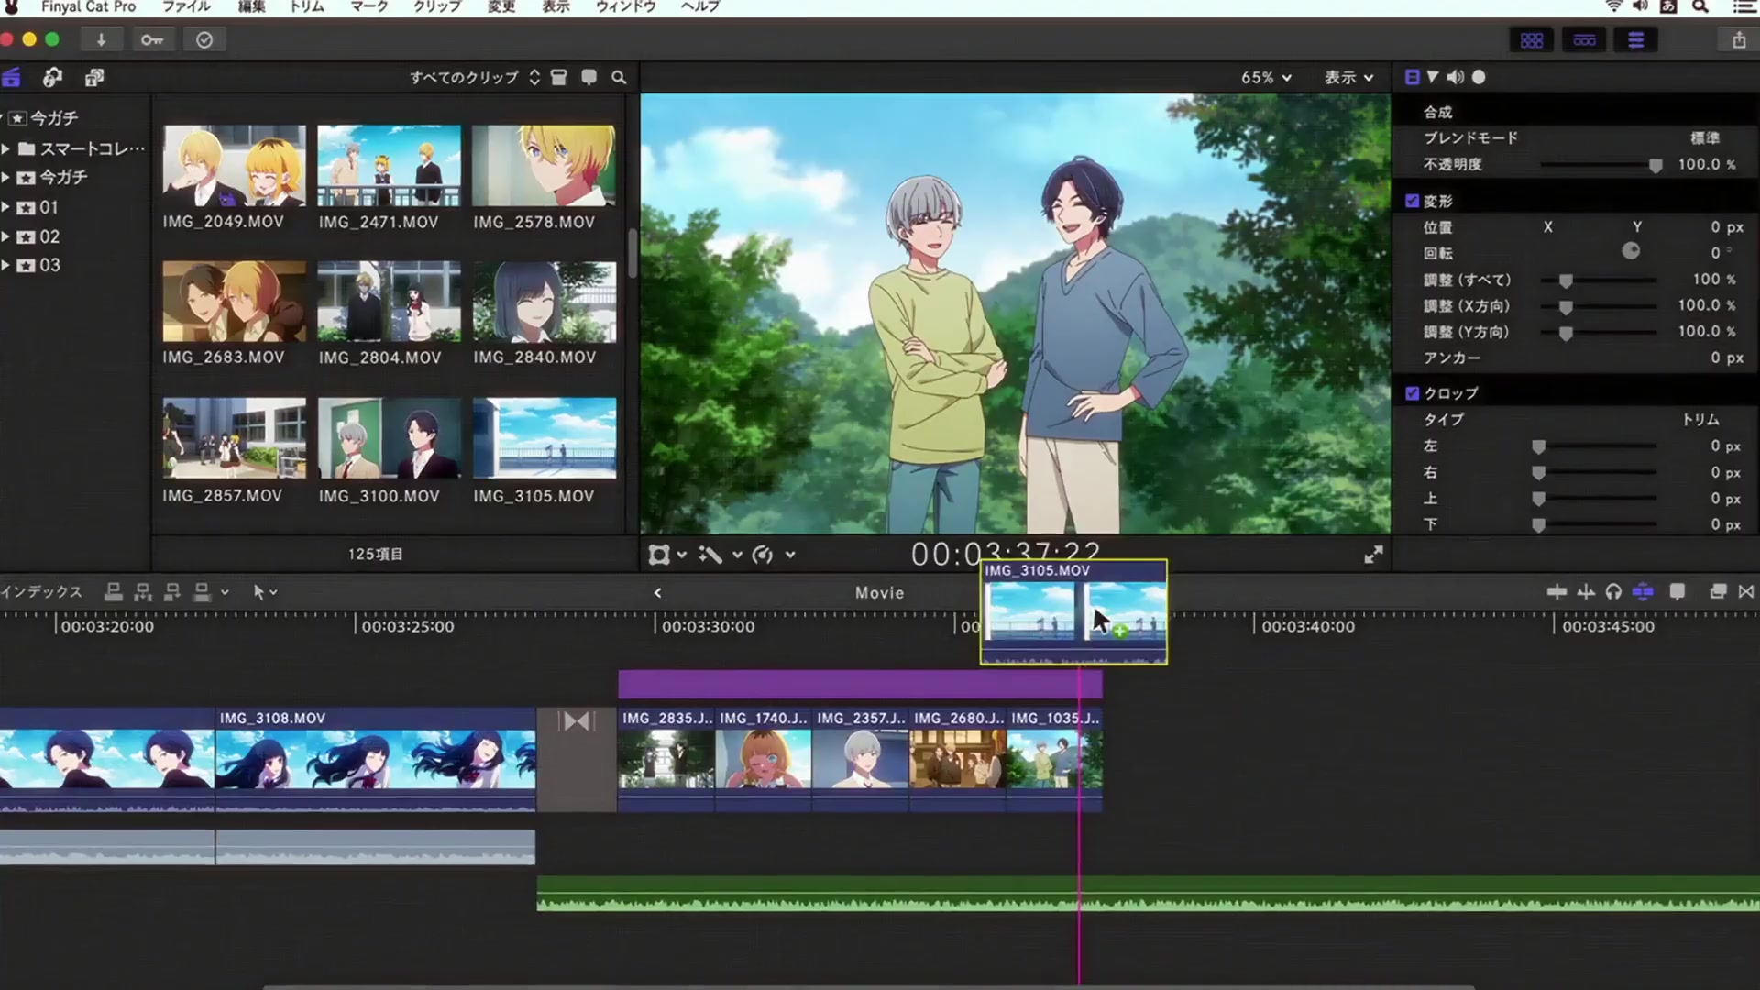The height and width of the screenshot is (990, 1760).
Task: Click the fullscreen viewer expand icon
Action: (1373, 555)
